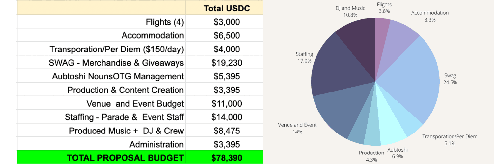This screenshot has height=164, width=494.
Task: Click the Administration row label
Action: coord(156,144)
